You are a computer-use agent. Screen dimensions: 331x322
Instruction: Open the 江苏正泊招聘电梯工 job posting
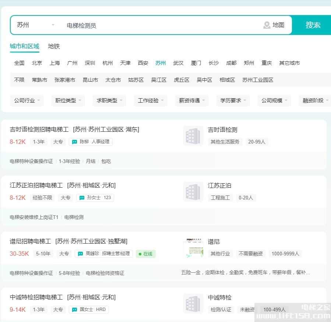[x=36, y=185]
